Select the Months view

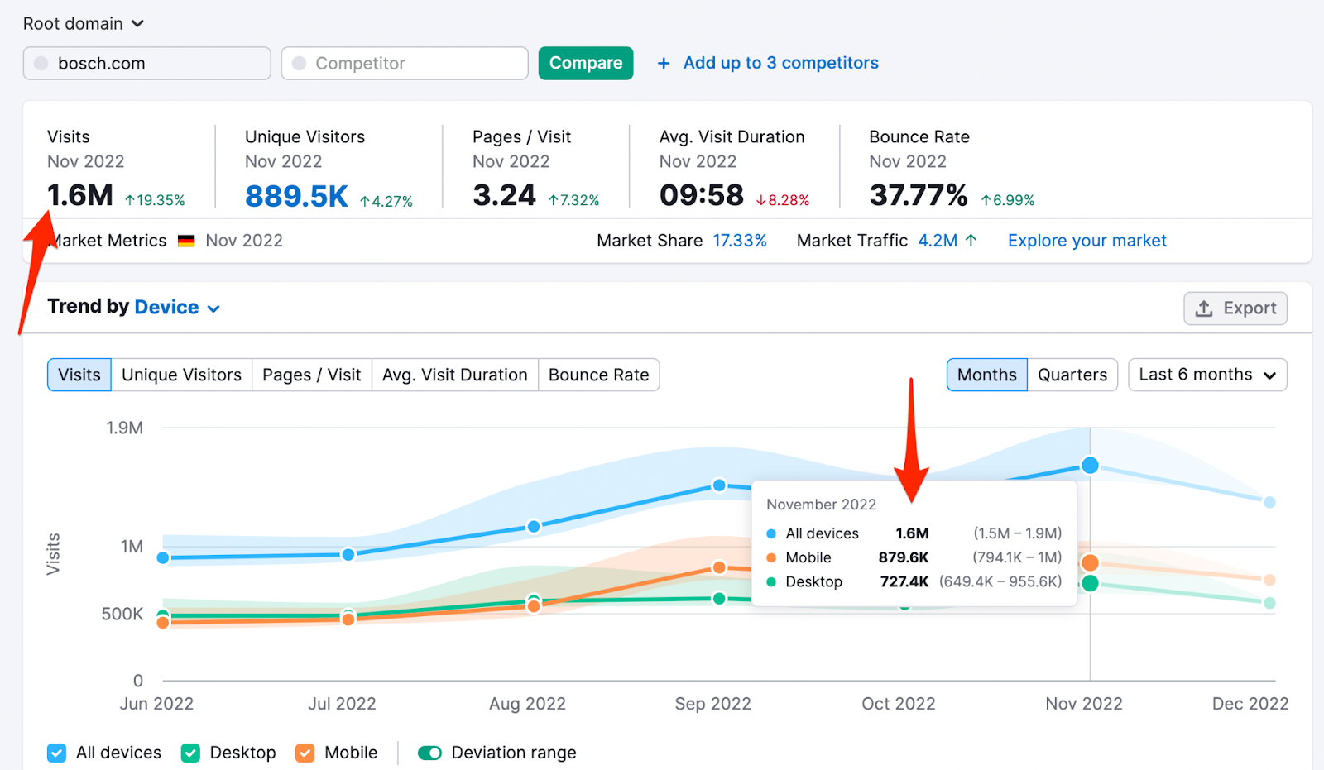pos(987,375)
